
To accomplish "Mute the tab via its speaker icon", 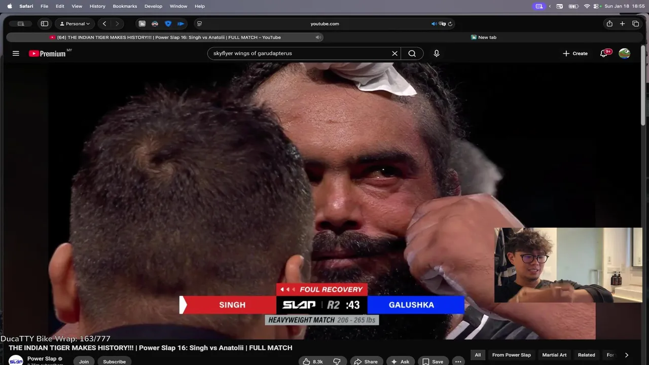I will pos(318,38).
